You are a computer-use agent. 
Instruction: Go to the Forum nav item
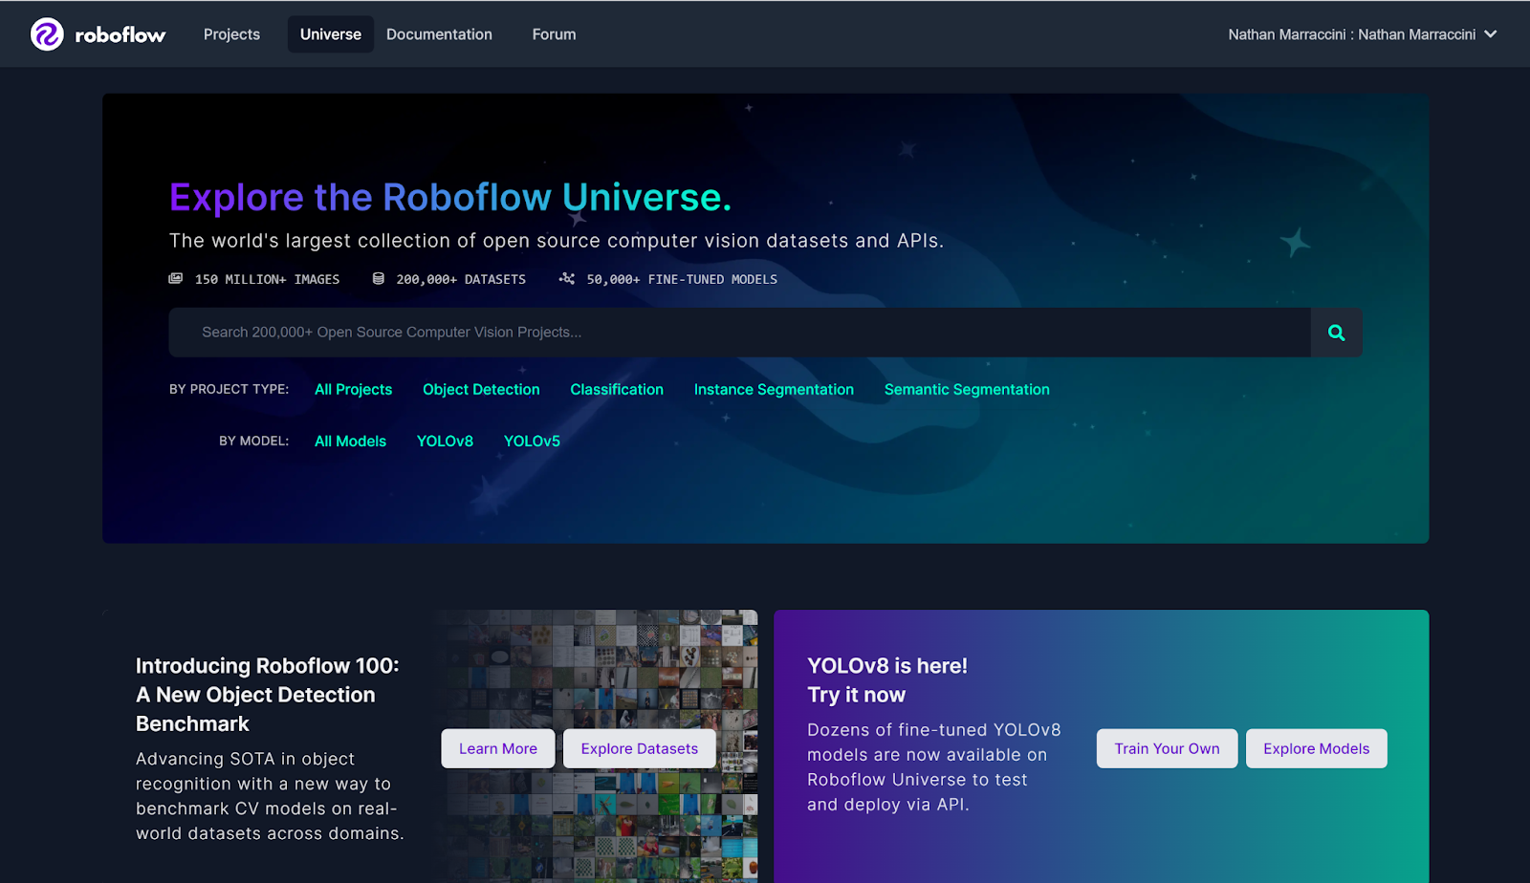click(x=555, y=34)
